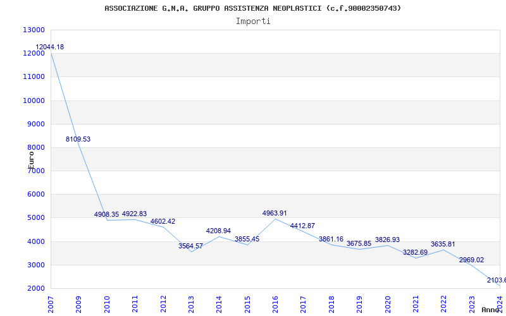Click the 2017 x-axis year label
Screen dimensions: 506x316
[x=304, y=304]
